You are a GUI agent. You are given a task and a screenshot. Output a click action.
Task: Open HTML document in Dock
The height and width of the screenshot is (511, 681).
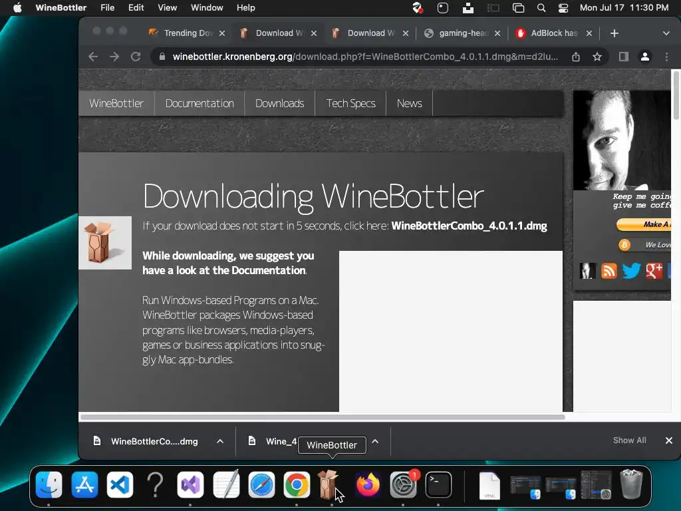[x=489, y=485]
